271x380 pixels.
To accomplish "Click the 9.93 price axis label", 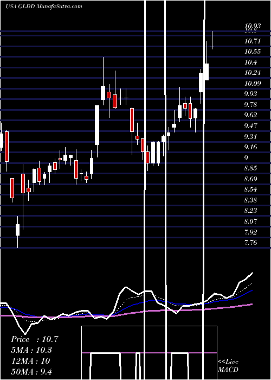I will [250, 94].
